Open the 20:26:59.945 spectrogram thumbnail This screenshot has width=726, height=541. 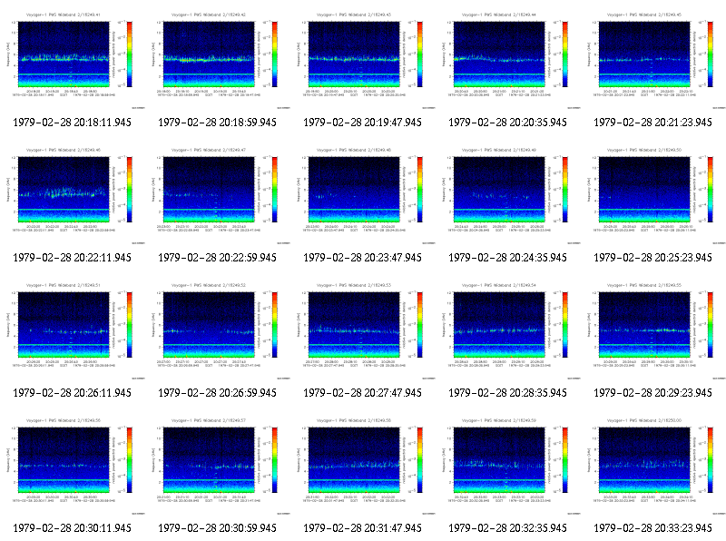(218, 331)
